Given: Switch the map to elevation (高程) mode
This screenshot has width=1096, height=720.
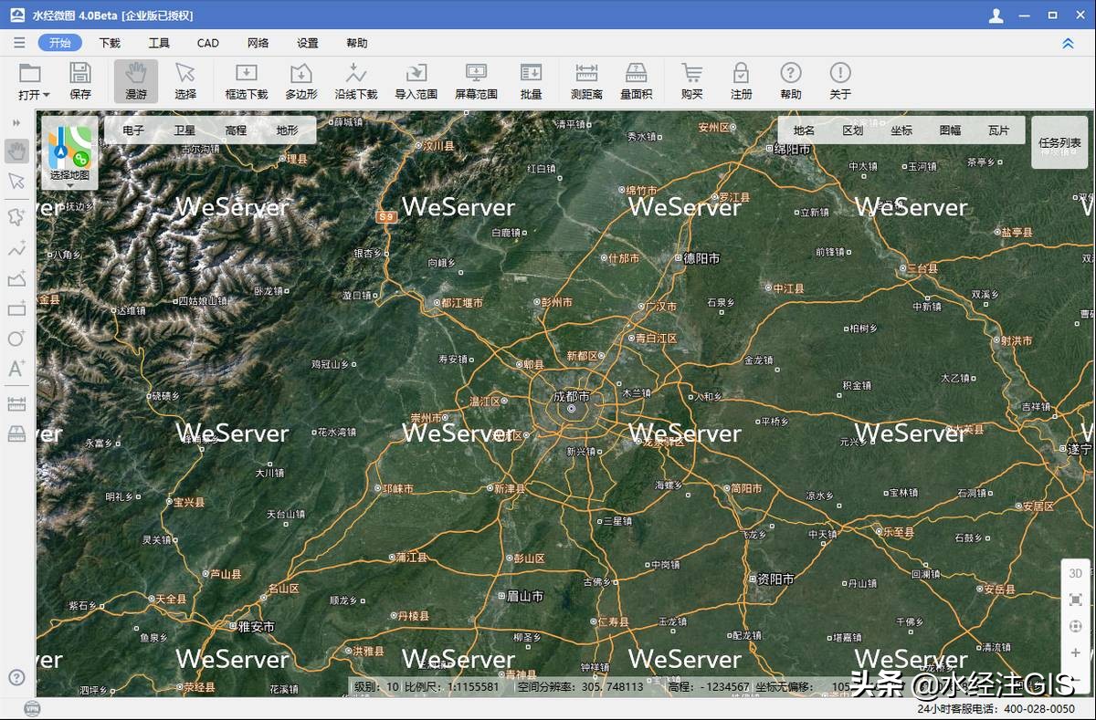Looking at the screenshot, I should point(236,130).
